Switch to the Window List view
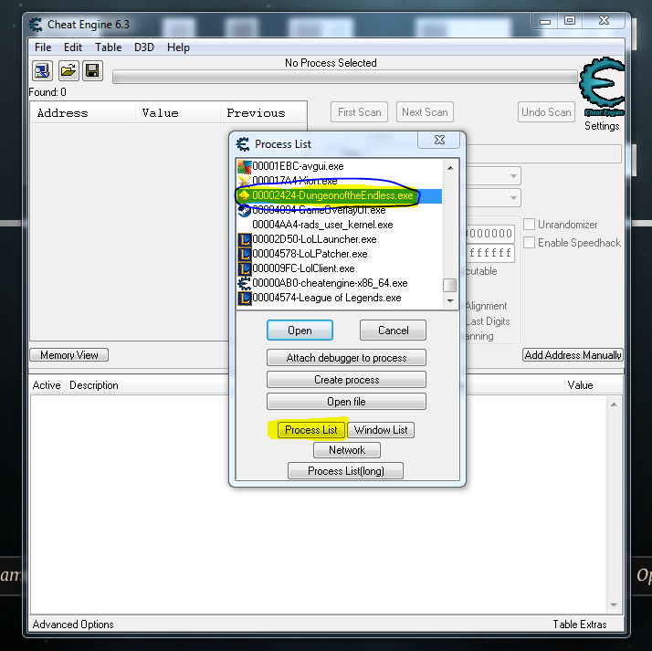Image resolution: width=652 pixels, height=651 pixels. click(x=381, y=430)
